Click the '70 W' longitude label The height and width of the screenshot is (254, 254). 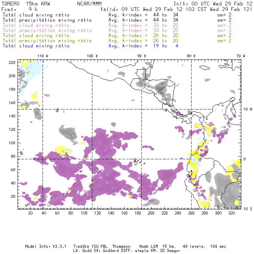[241, 56]
